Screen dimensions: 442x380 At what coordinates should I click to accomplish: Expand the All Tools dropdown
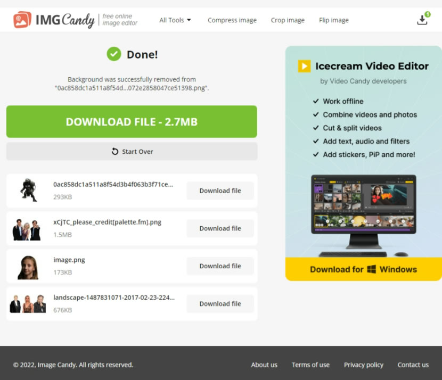175,20
